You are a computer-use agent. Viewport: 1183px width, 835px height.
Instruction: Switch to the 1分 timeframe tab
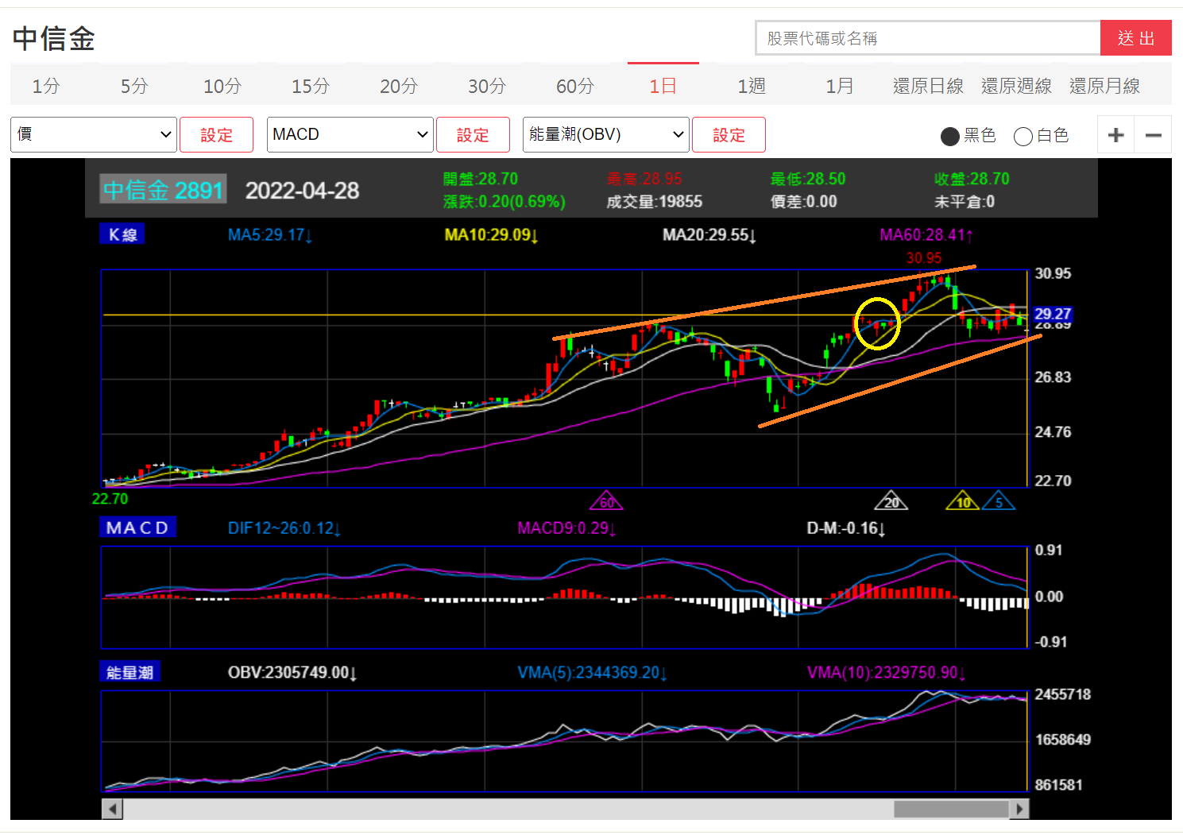click(46, 86)
